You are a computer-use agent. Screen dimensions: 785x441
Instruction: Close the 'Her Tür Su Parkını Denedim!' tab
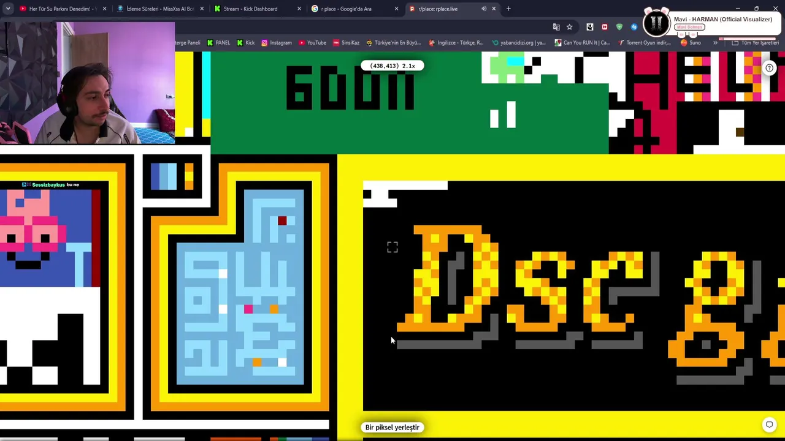click(x=104, y=9)
